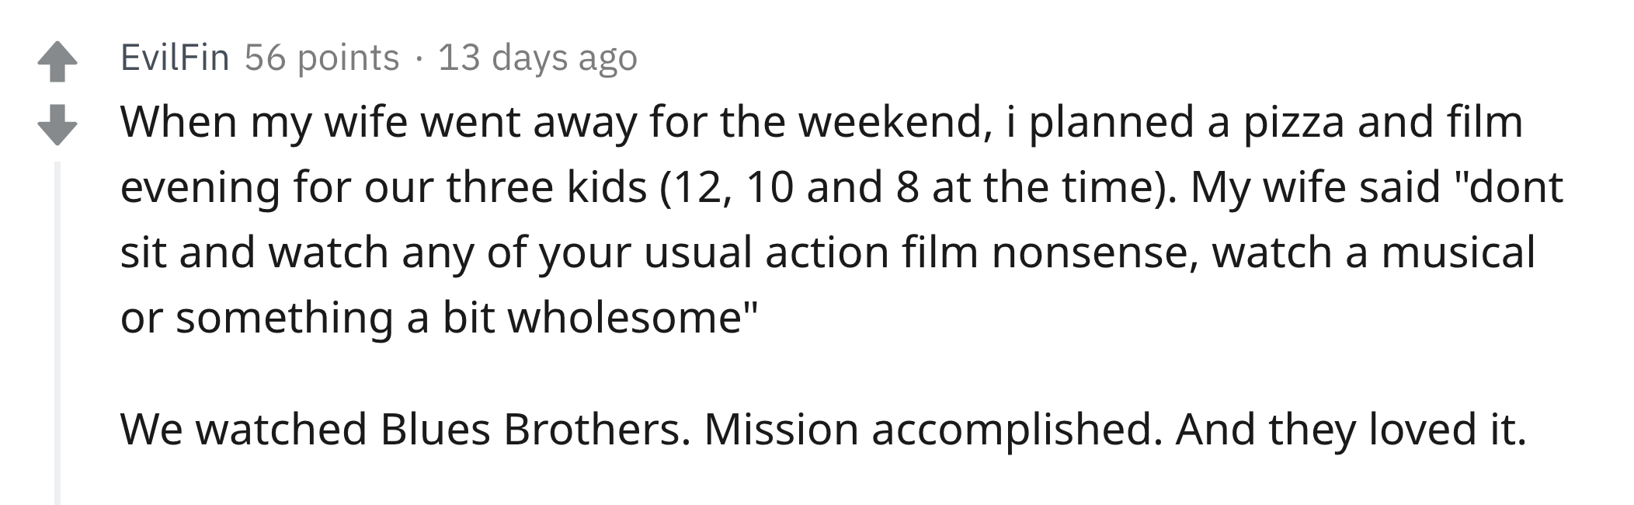Click the words 'My wife said'

pyautogui.click(x=1316, y=188)
